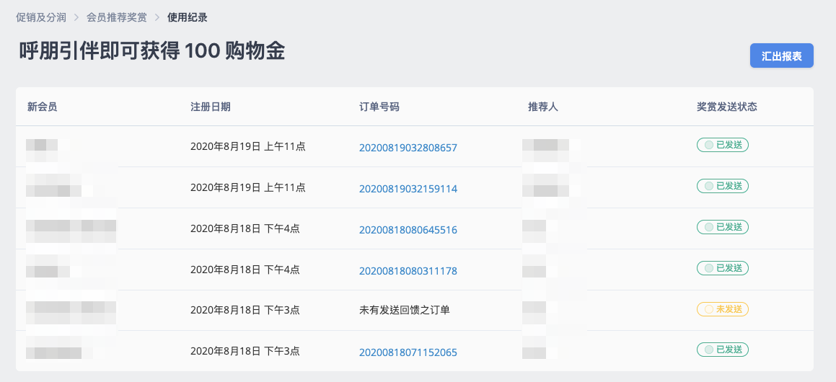
Task: Open the 促销及分润 breadcrumb link
Action: coord(41,17)
